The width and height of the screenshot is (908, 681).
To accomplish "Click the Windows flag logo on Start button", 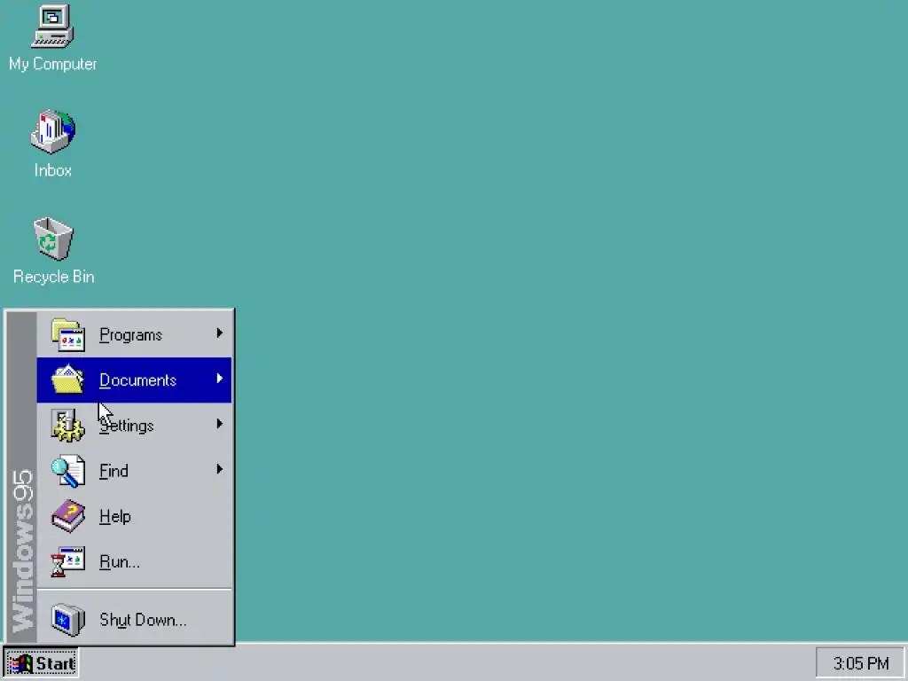I will (x=20, y=663).
